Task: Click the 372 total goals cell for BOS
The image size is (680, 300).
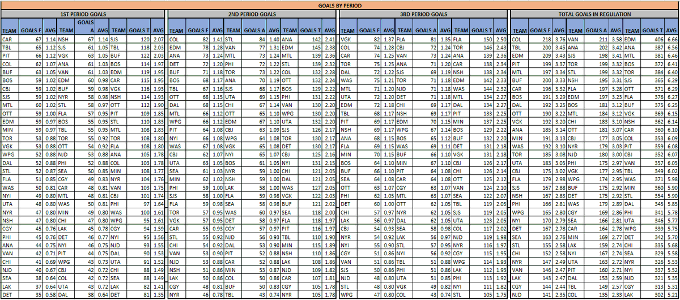Action: (653, 62)
